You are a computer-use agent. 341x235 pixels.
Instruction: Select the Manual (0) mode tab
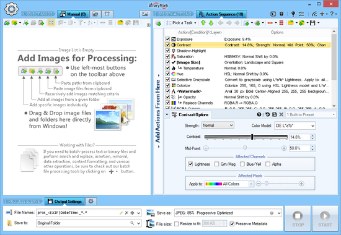click(73, 14)
